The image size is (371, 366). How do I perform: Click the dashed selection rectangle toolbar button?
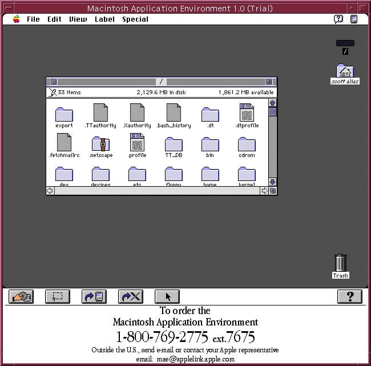58,296
